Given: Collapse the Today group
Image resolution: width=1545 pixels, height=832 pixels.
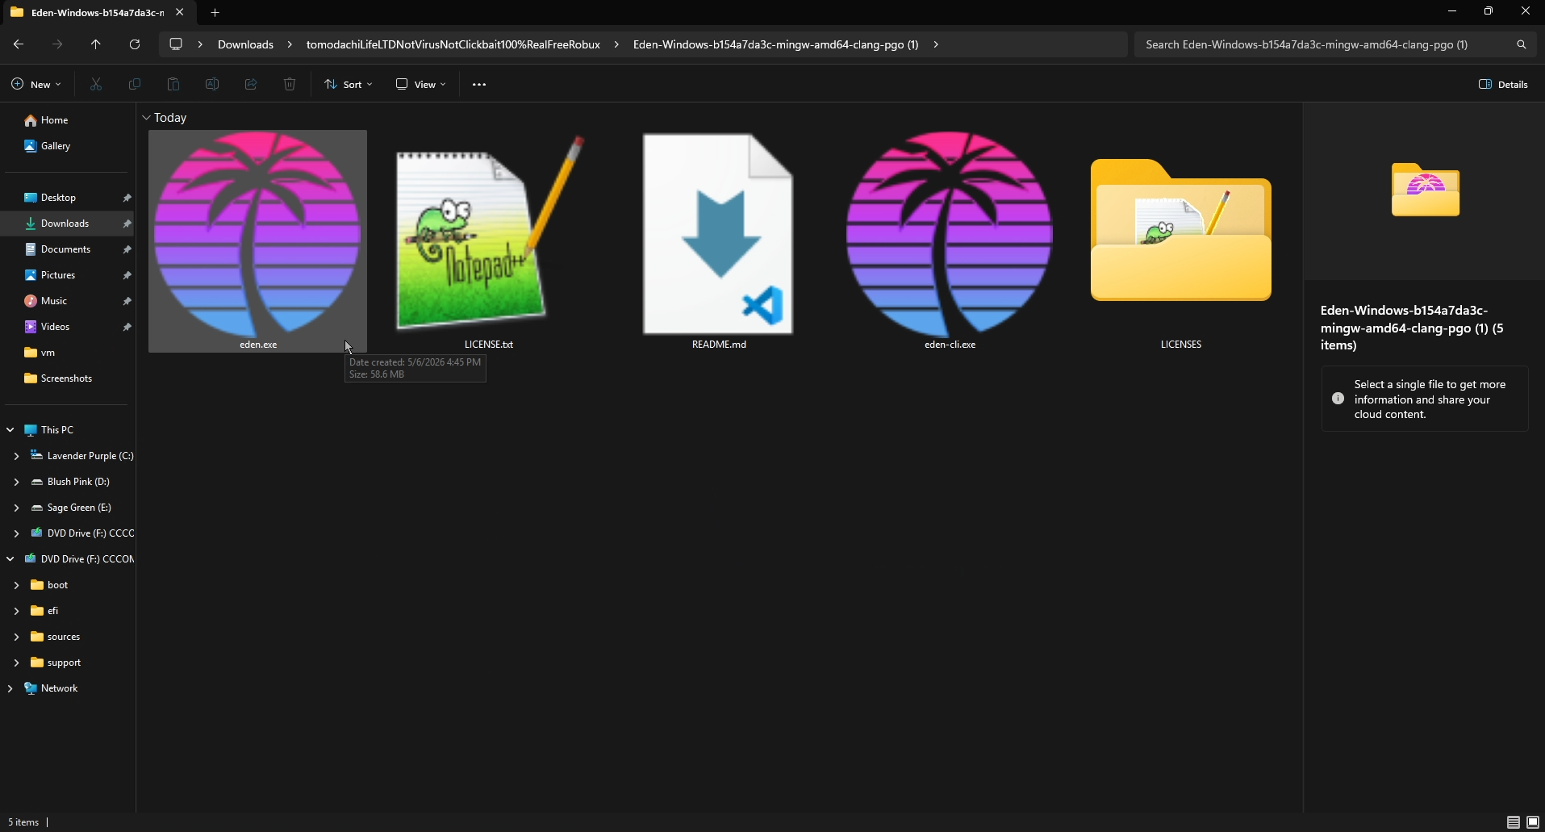Looking at the screenshot, I should pos(146,118).
